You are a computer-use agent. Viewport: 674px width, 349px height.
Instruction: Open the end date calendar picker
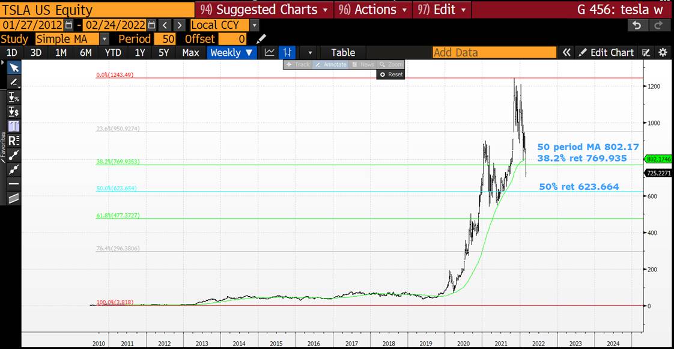tap(151, 25)
